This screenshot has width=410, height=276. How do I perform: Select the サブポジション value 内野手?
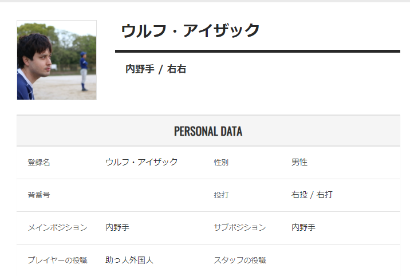(x=303, y=227)
